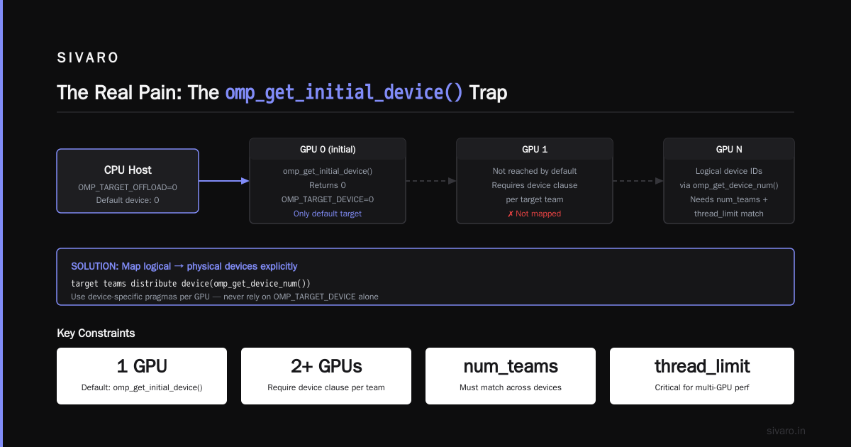Click the GPU 0 (initial) header

[328, 150]
